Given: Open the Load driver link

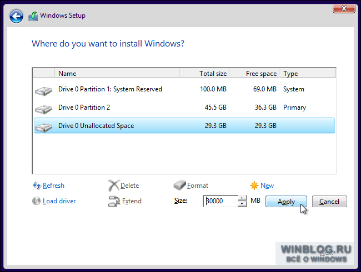Looking at the screenshot, I should click(59, 201).
